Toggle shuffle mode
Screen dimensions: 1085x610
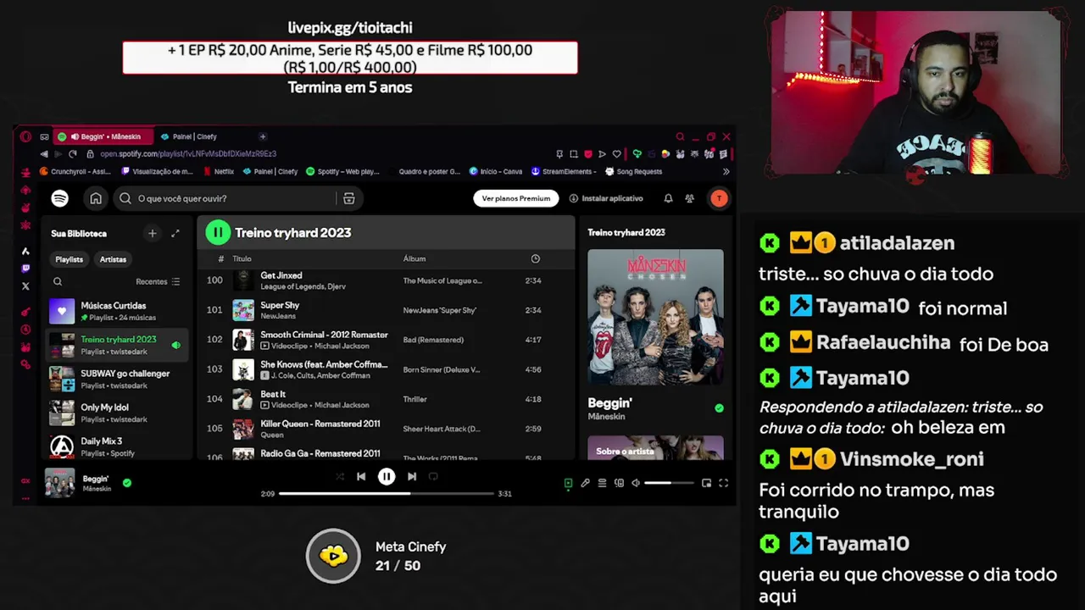(x=340, y=476)
